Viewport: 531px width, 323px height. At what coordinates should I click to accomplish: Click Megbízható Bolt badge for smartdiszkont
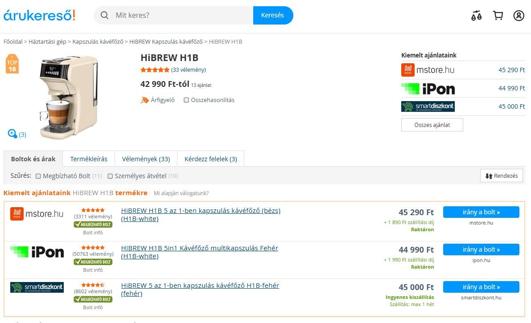[x=93, y=299]
